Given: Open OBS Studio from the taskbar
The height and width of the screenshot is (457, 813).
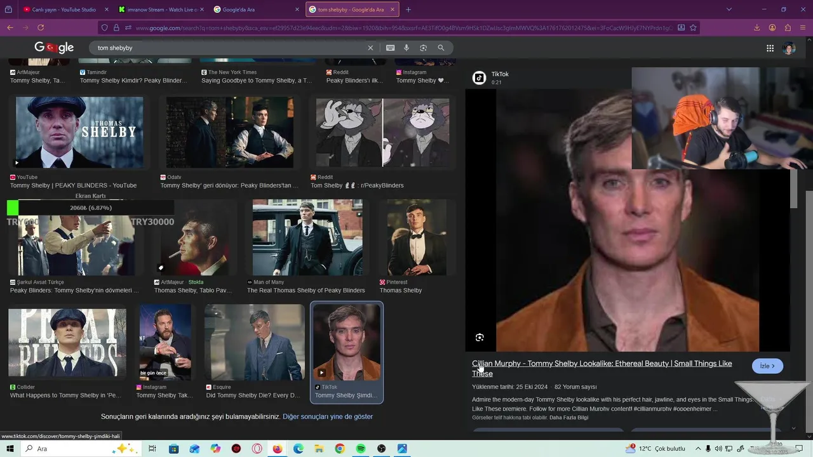Looking at the screenshot, I should pos(381,449).
